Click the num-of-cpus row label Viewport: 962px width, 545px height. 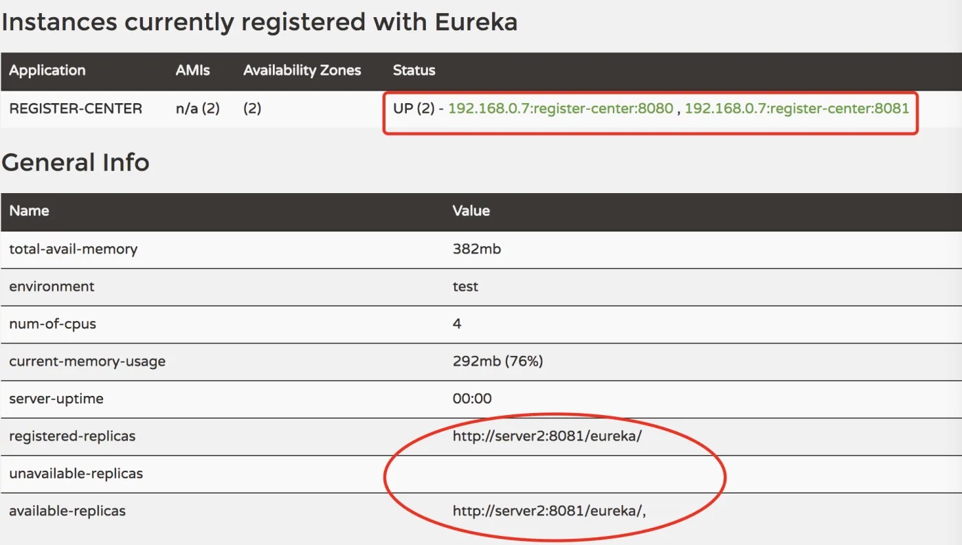53,324
